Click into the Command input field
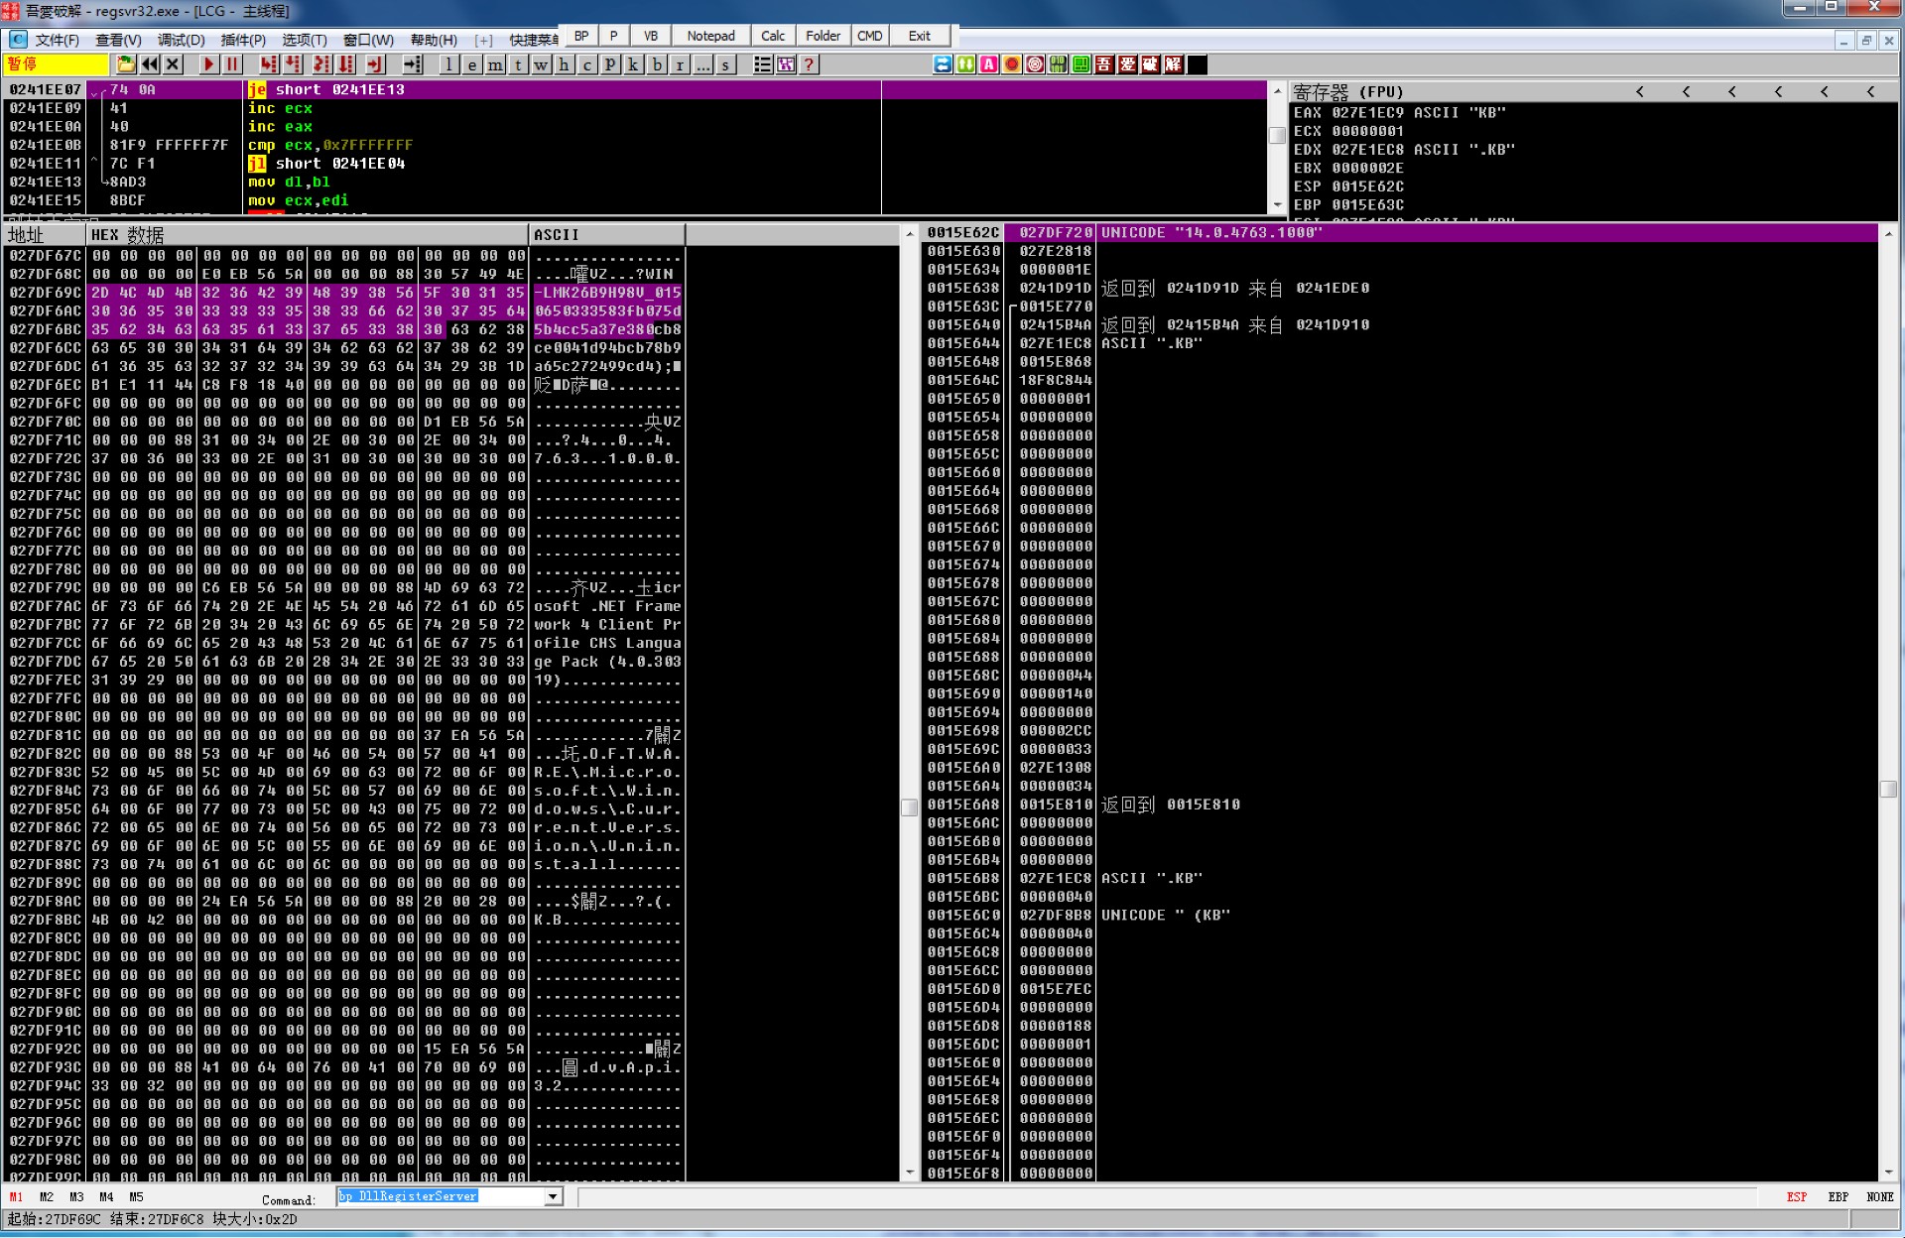This screenshot has height=1238, width=1905. click(x=441, y=1196)
